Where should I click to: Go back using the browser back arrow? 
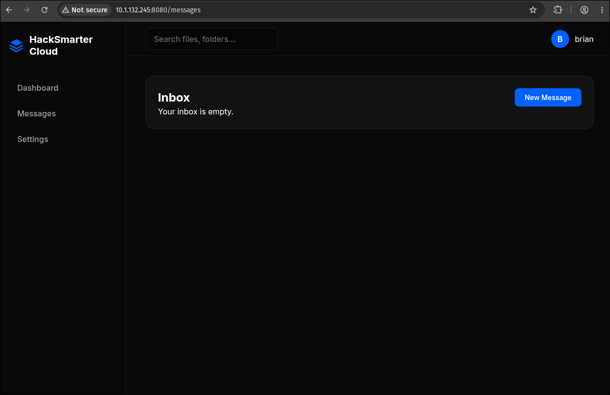click(x=9, y=10)
